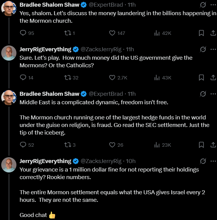Bookmark JerryRig's US government tweet
This screenshot has height=220, width=217.
[x=201, y=78]
